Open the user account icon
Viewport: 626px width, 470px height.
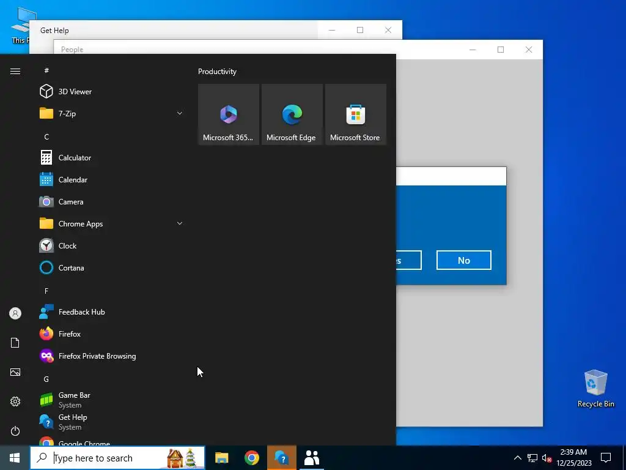tap(15, 313)
